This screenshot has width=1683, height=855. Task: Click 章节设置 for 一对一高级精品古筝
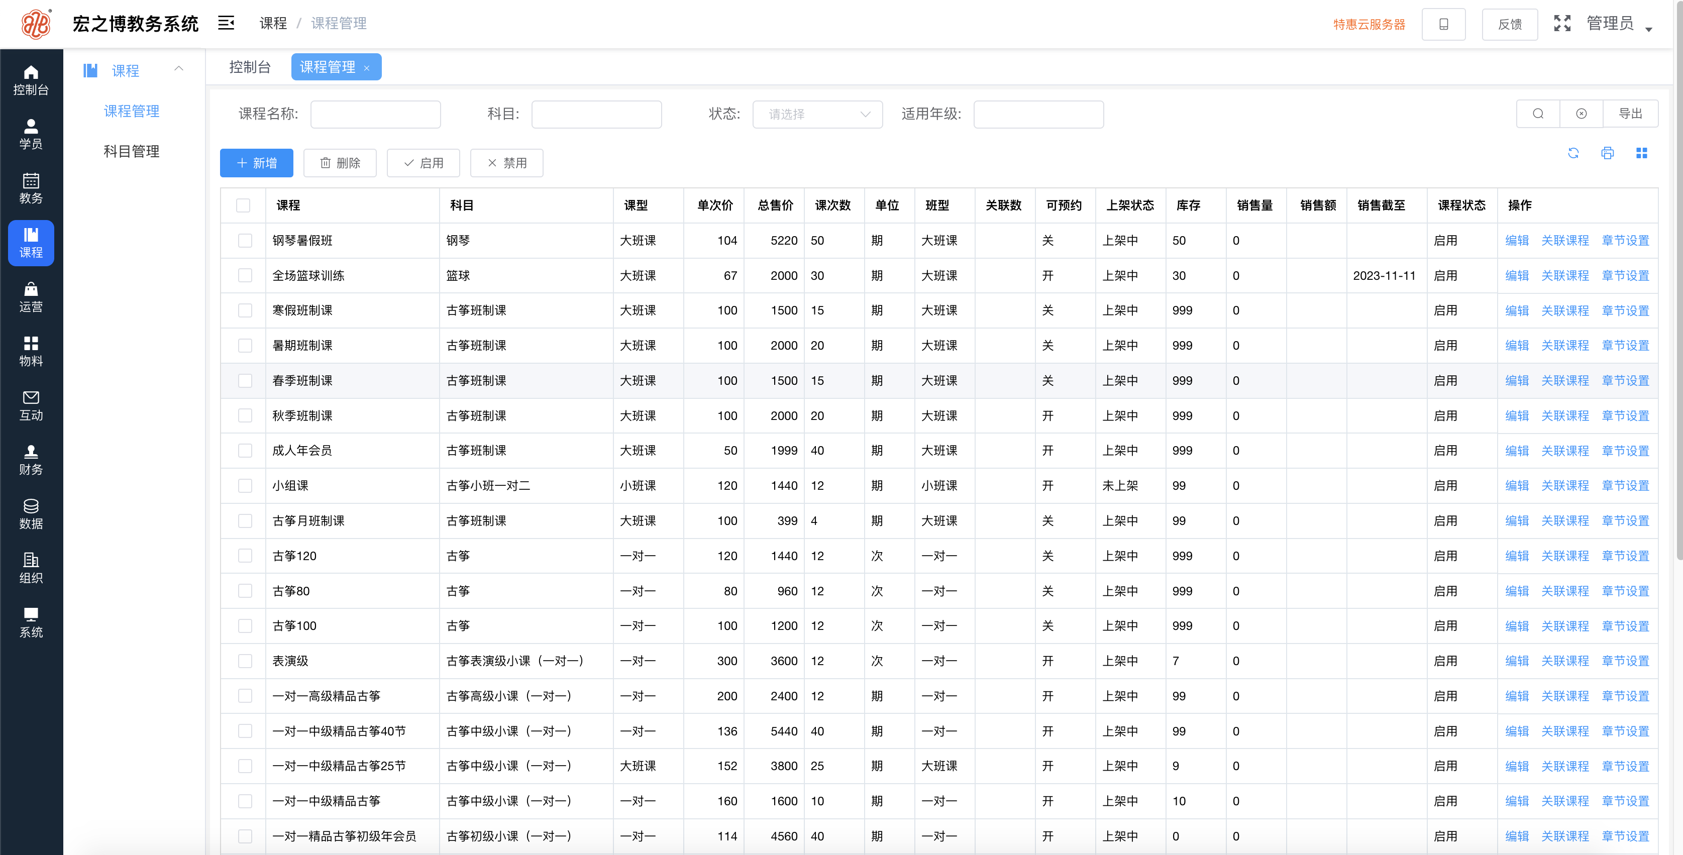tap(1625, 696)
